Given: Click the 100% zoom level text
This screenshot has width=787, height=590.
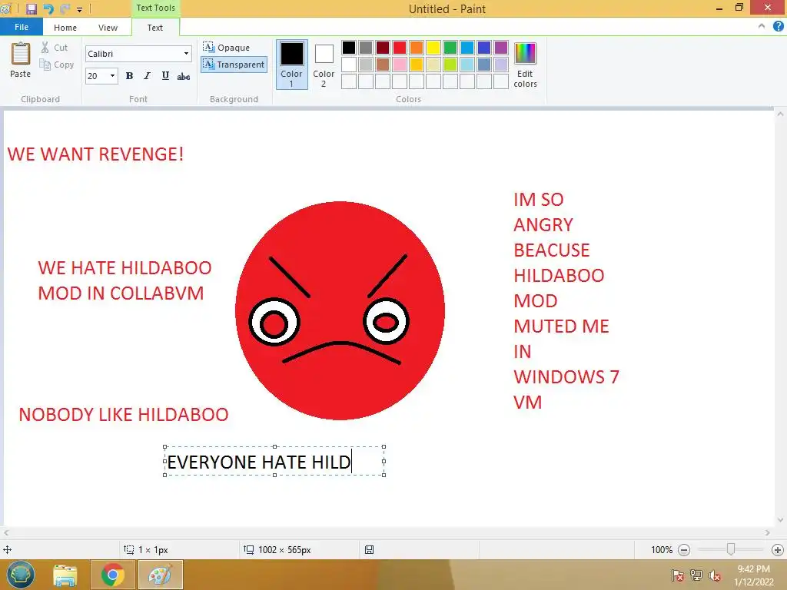Looking at the screenshot, I should tap(662, 550).
